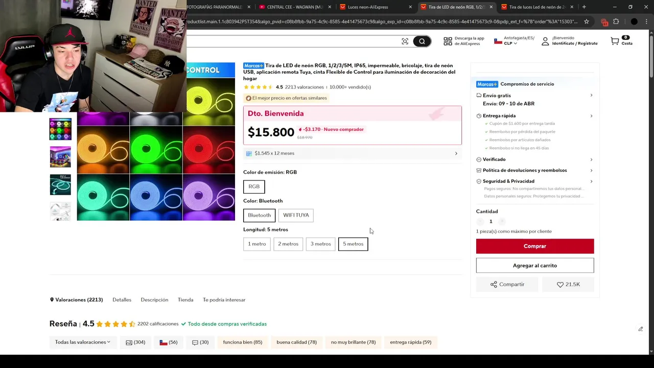Select the colorful neon grid thumbnail

tap(60, 129)
